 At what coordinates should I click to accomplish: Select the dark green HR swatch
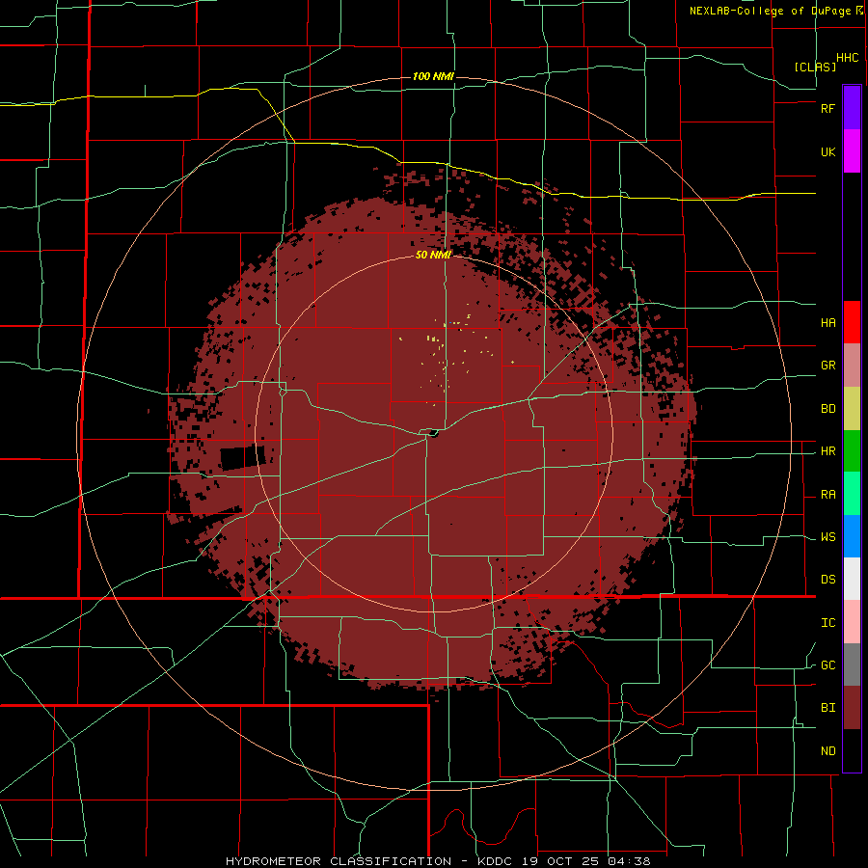852,450
